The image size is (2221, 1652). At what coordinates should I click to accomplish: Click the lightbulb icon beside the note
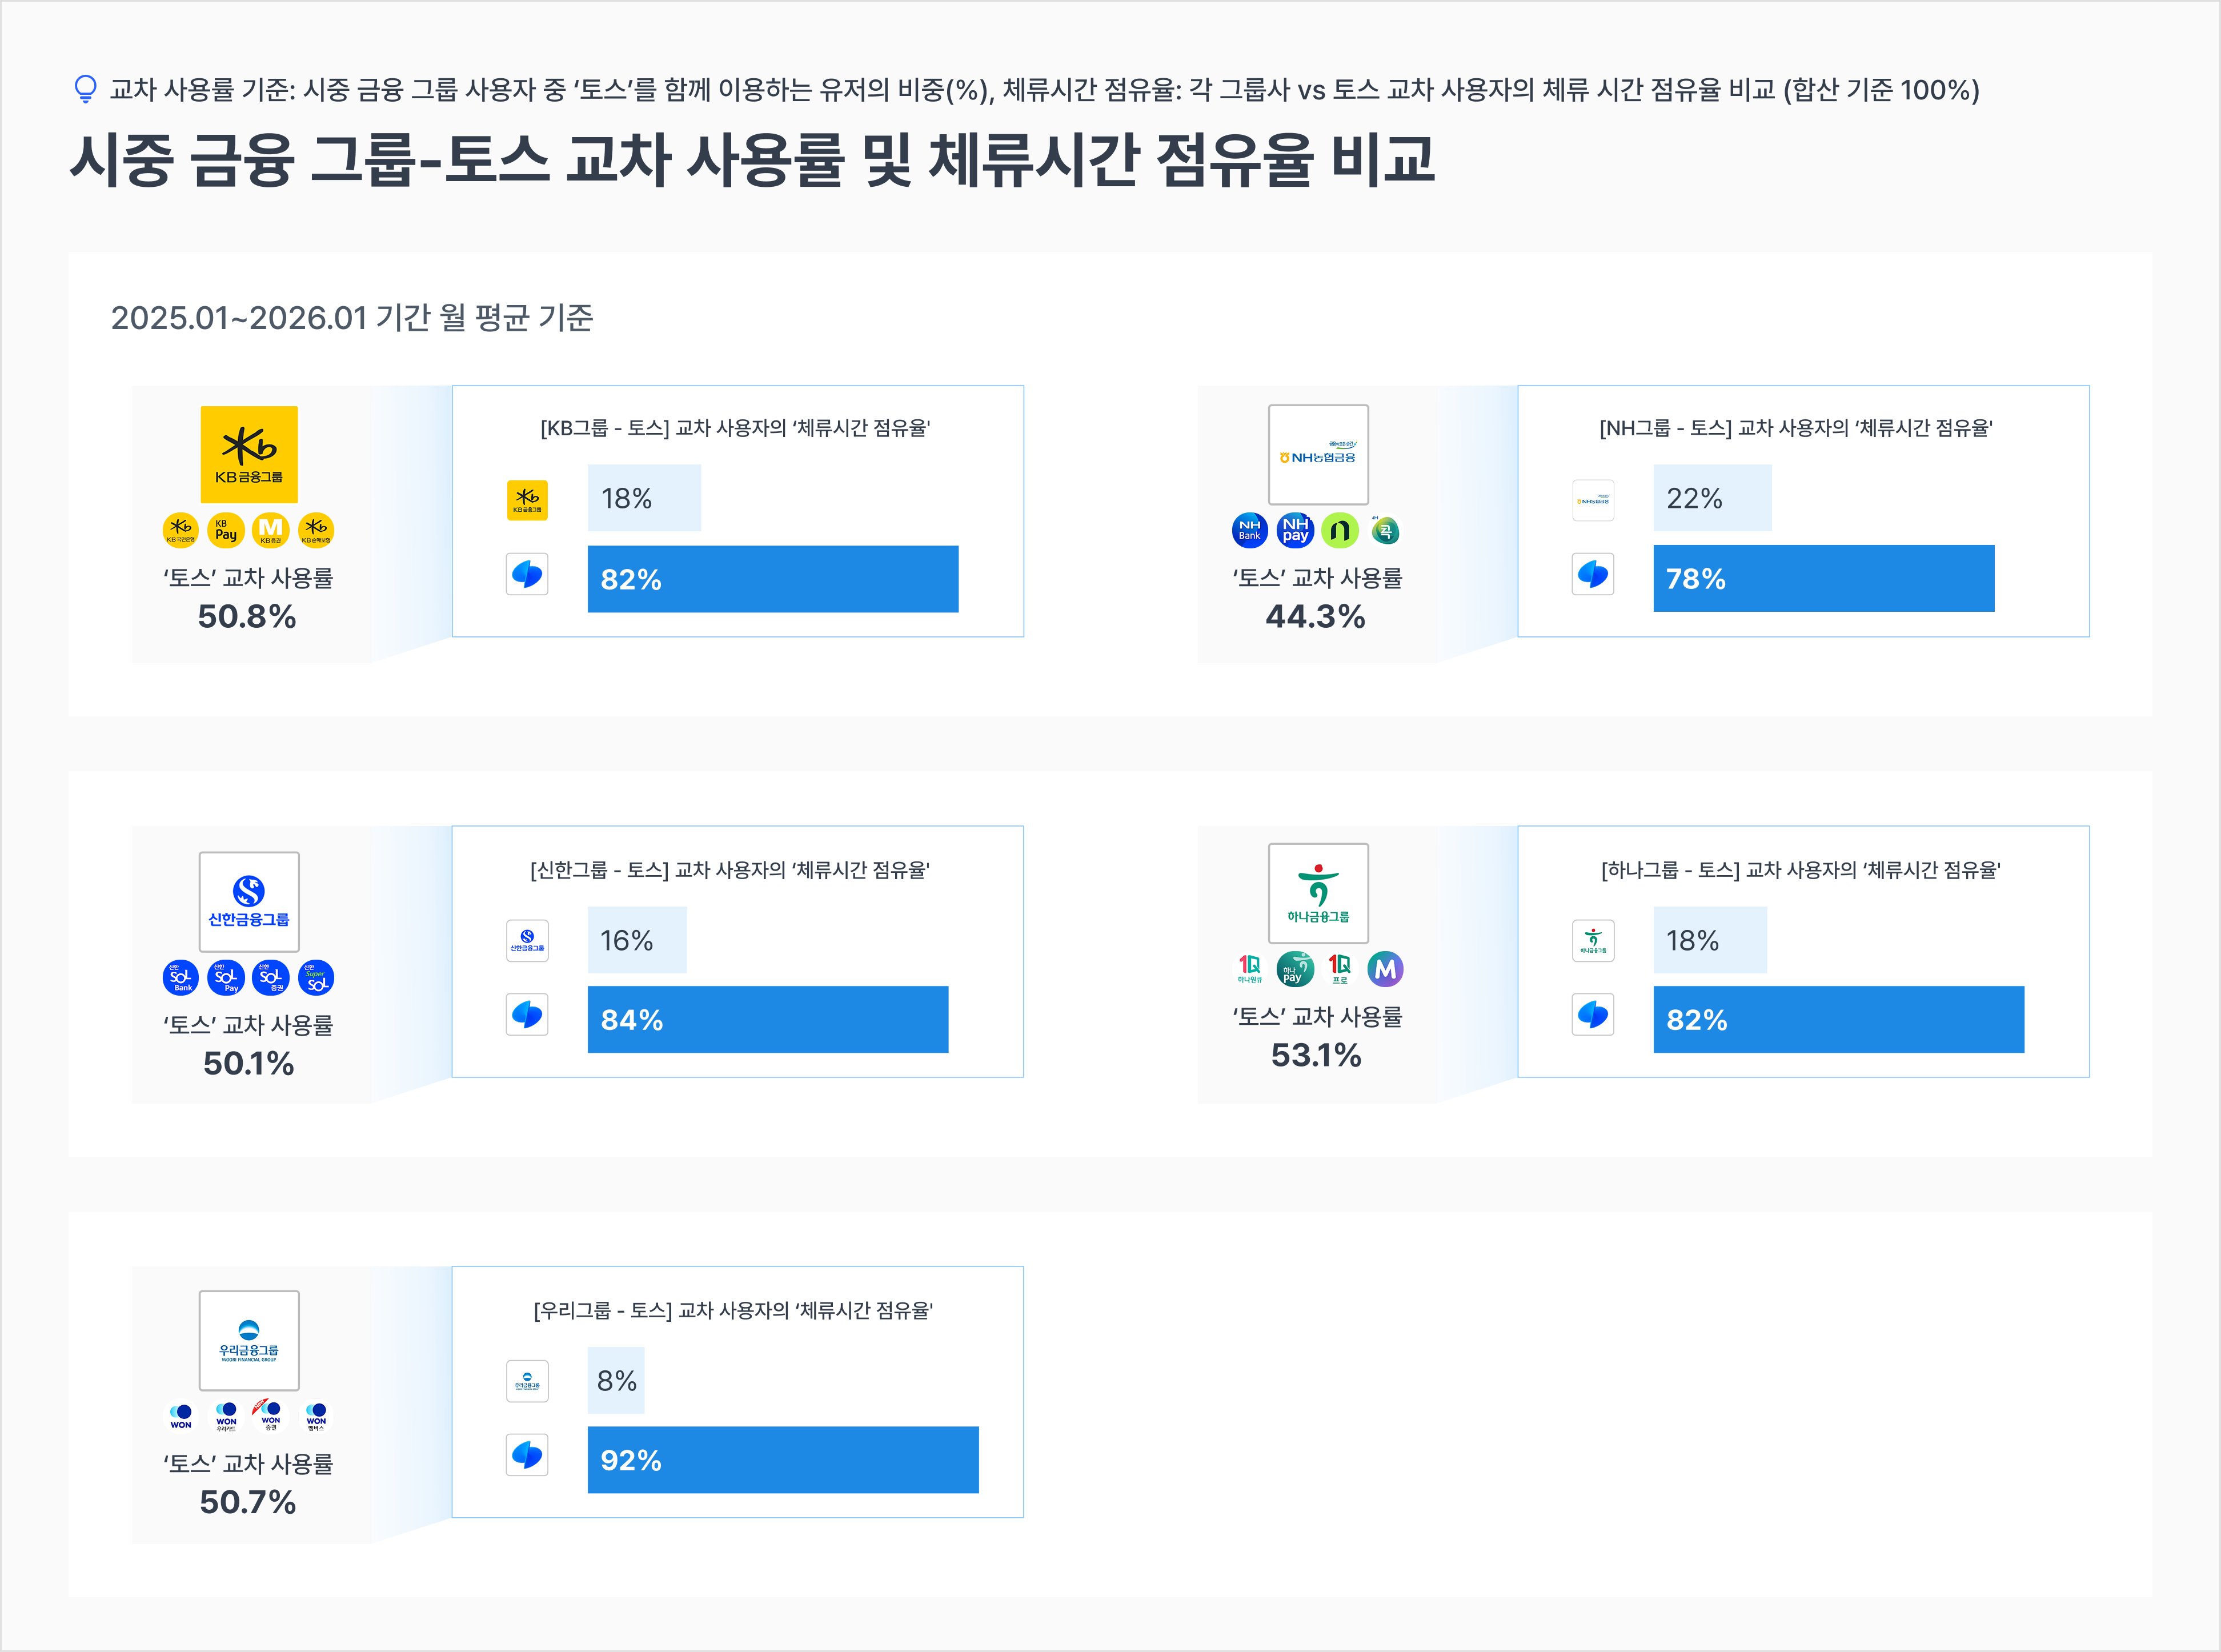(x=86, y=89)
